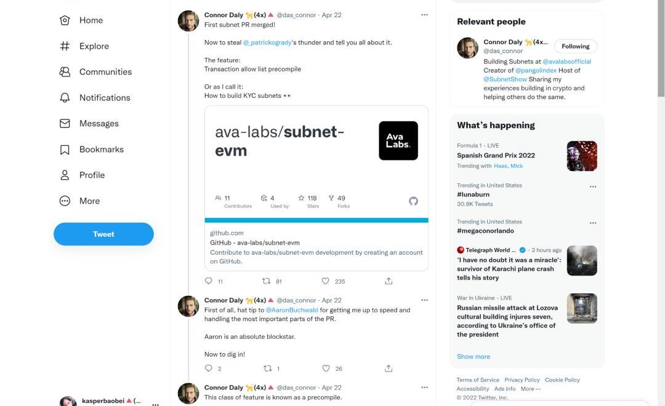Share the first subnet PR tweet
The height and width of the screenshot is (406, 665).
tap(389, 281)
